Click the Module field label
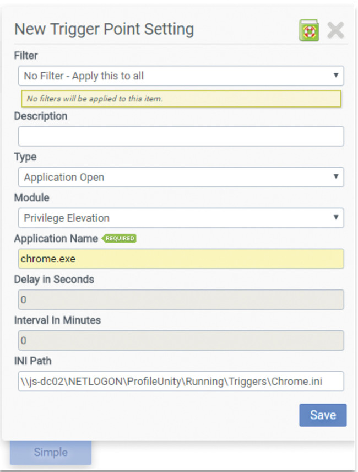 click(x=31, y=197)
